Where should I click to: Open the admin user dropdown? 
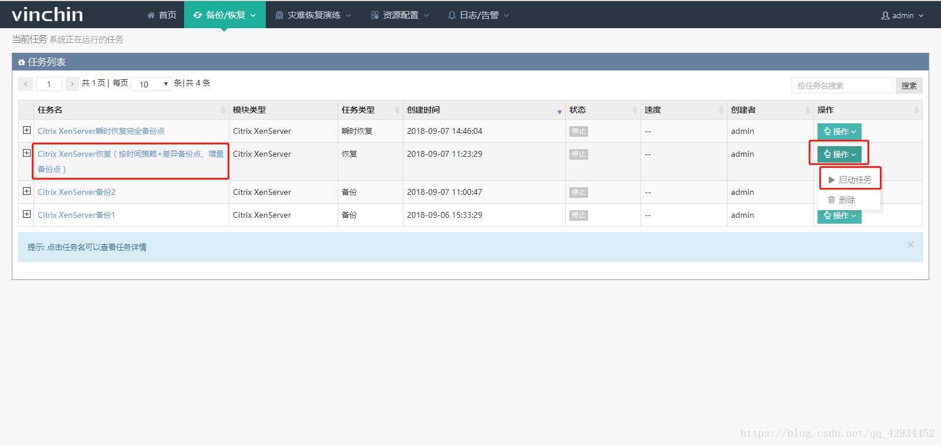(x=902, y=15)
